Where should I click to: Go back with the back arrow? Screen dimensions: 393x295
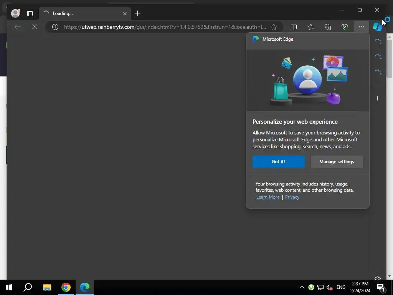pos(18,27)
